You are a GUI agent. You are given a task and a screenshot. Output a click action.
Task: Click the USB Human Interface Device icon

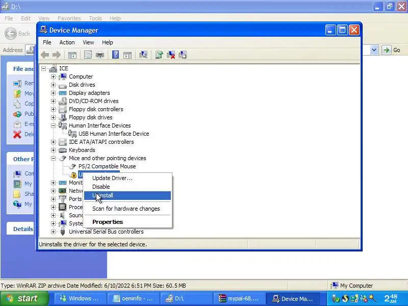72,134
